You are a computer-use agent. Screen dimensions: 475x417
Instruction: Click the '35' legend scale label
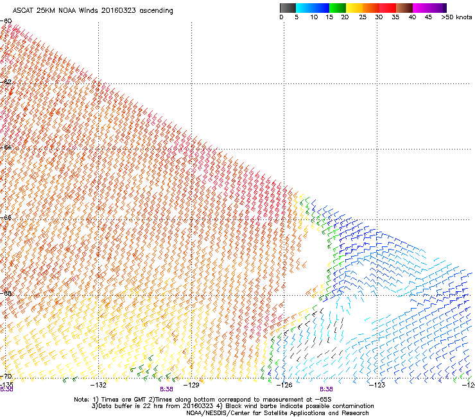(x=395, y=17)
